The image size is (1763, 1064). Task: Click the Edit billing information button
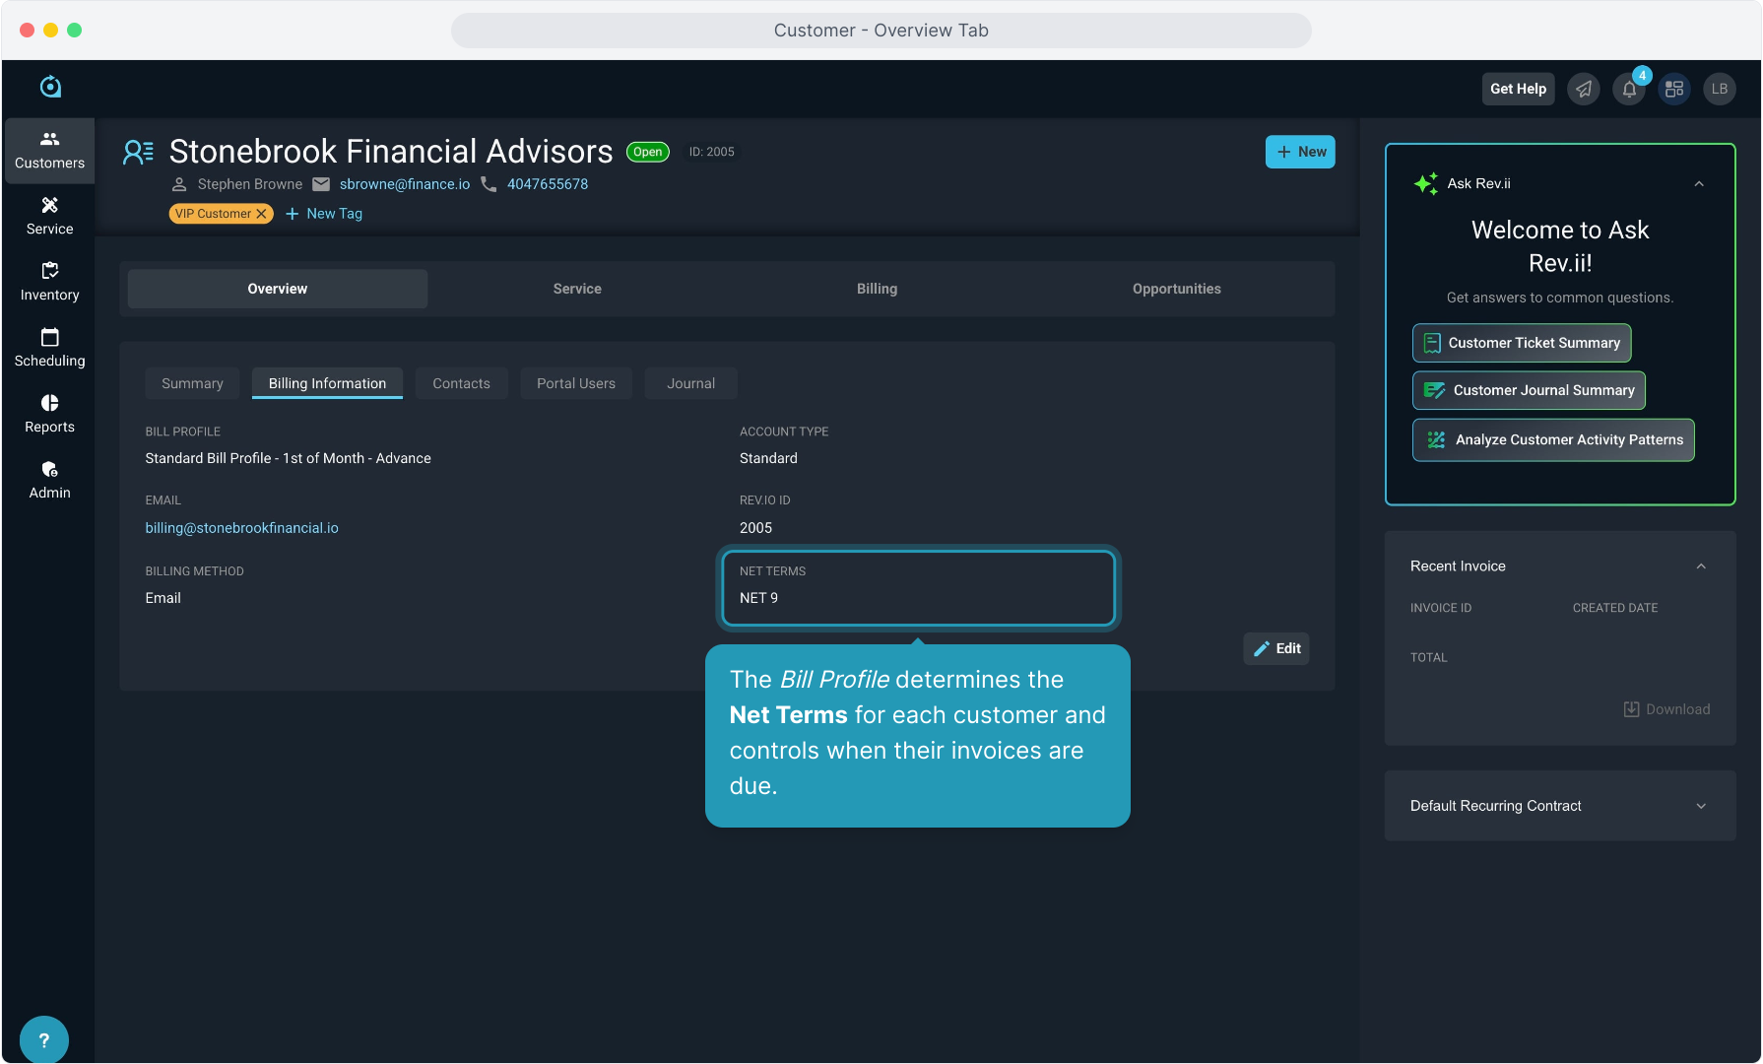[x=1276, y=648]
